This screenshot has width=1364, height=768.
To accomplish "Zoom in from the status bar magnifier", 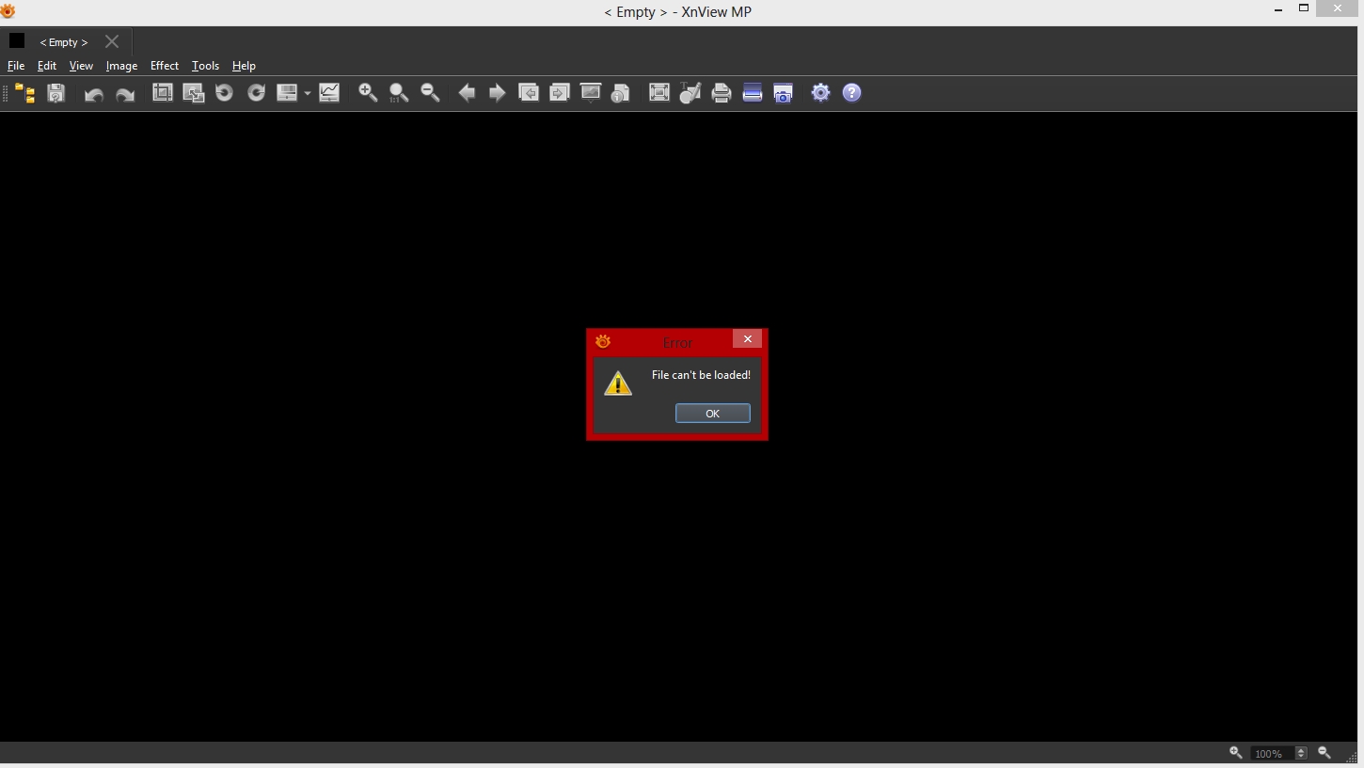I will [1236, 753].
